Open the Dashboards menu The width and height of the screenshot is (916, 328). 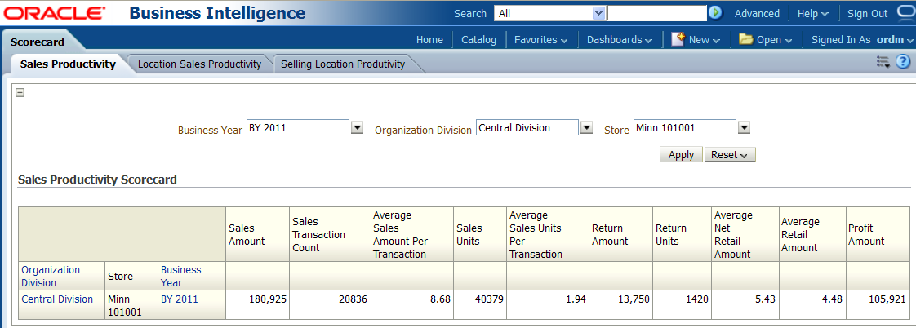[x=619, y=39]
